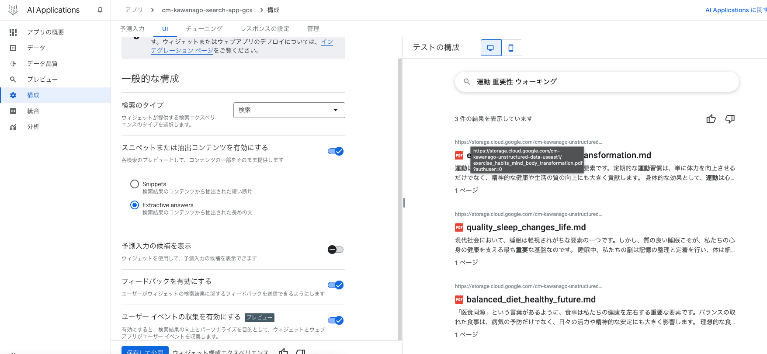Select the Snippets radio option
767x354 pixels.
coord(135,184)
